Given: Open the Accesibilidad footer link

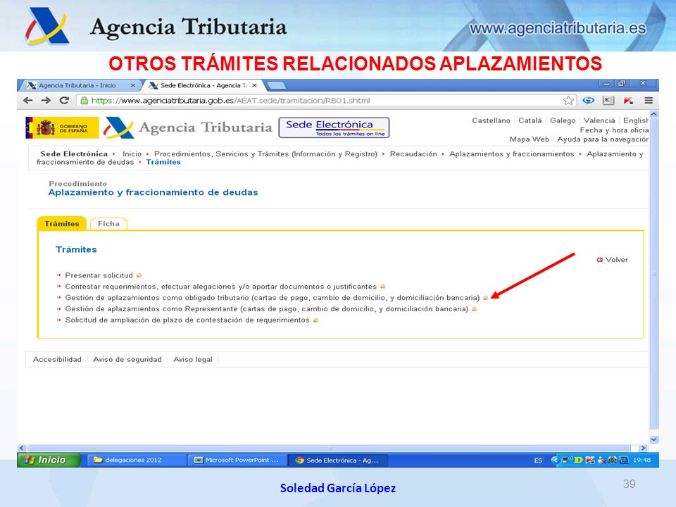Looking at the screenshot, I should pyautogui.click(x=57, y=360).
